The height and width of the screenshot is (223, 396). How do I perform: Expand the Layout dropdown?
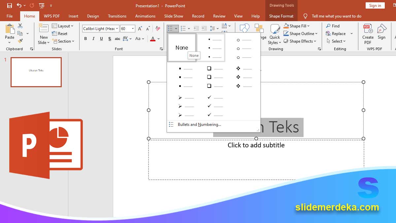coord(63,26)
